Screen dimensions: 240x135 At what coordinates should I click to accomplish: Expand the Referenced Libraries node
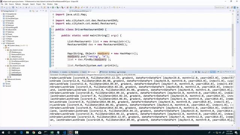pos(4,79)
